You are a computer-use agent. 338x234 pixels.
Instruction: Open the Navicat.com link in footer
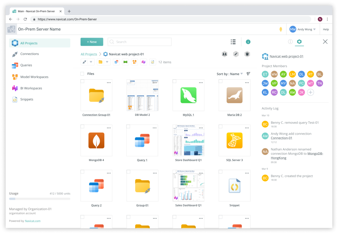coord(33,221)
